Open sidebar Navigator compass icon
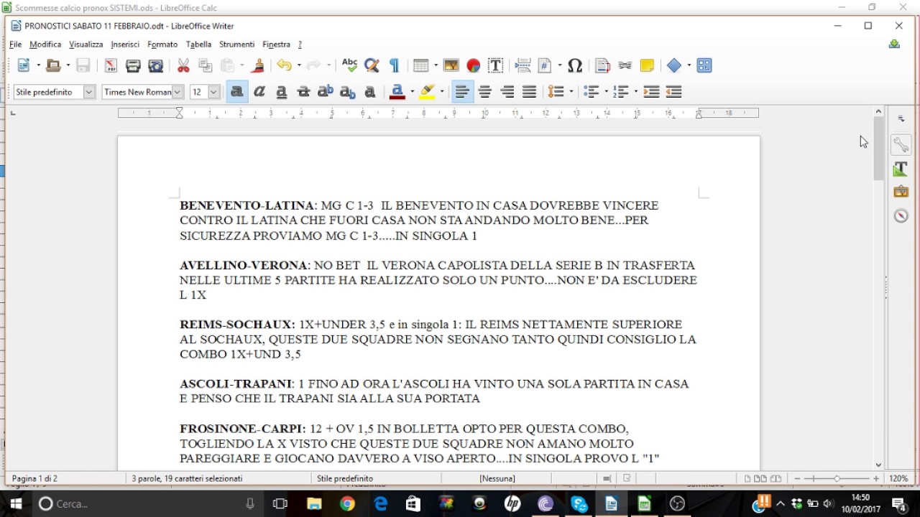 [x=901, y=215]
